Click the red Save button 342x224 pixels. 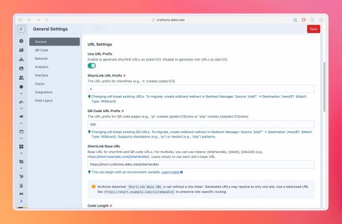tap(313, 29)
